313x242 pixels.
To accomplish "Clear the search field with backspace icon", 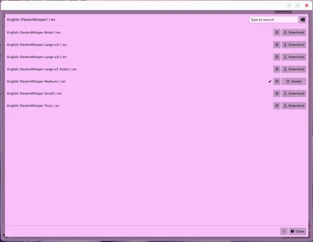I will point(302,20).
